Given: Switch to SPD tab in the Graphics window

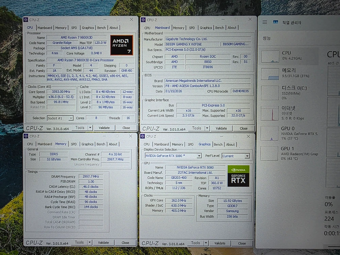Looking at the screenshot, I should (191, 144).
